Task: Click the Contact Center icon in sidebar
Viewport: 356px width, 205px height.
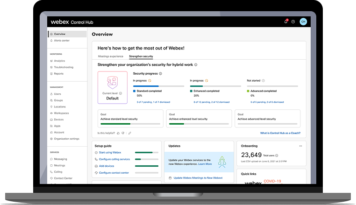Action: (x=51, y=178)
